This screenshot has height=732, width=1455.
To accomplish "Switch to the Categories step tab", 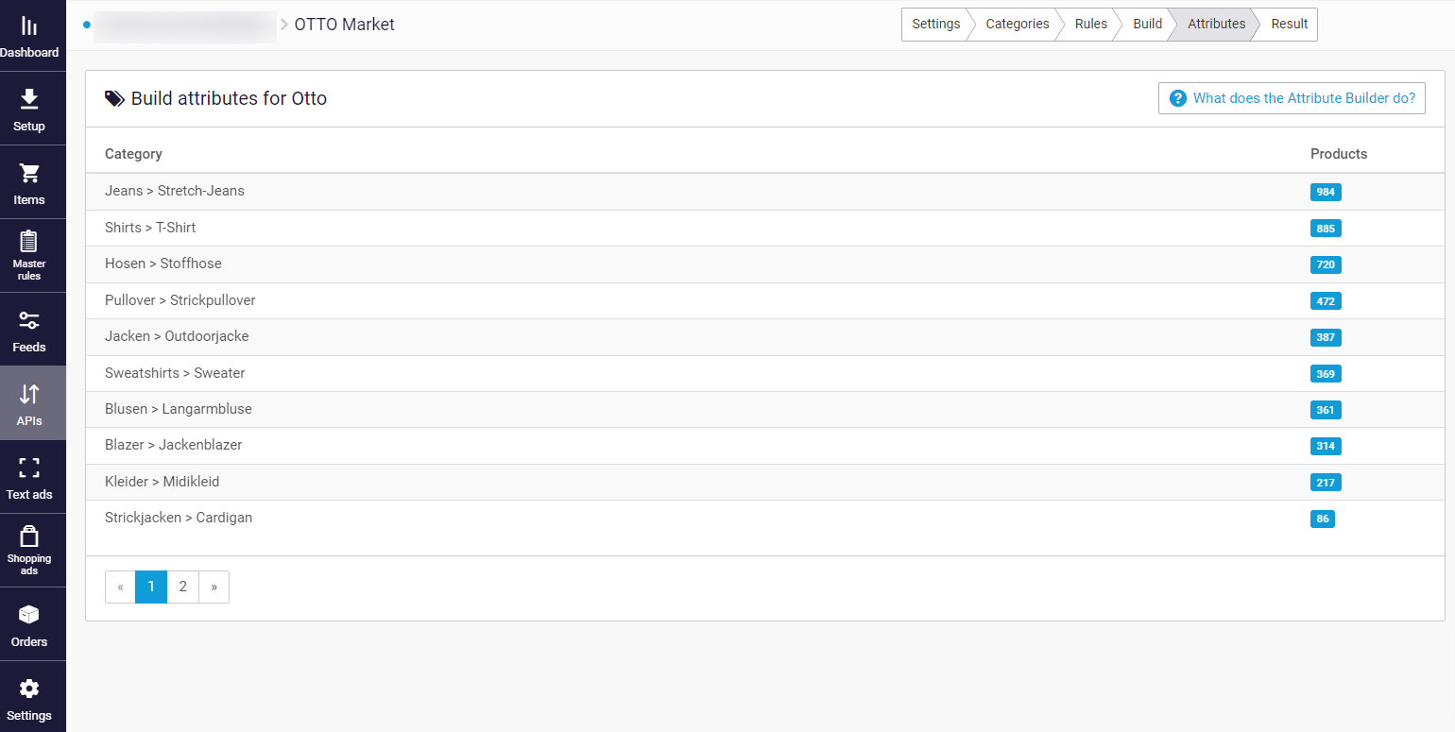I will [x=1017, y=25].
